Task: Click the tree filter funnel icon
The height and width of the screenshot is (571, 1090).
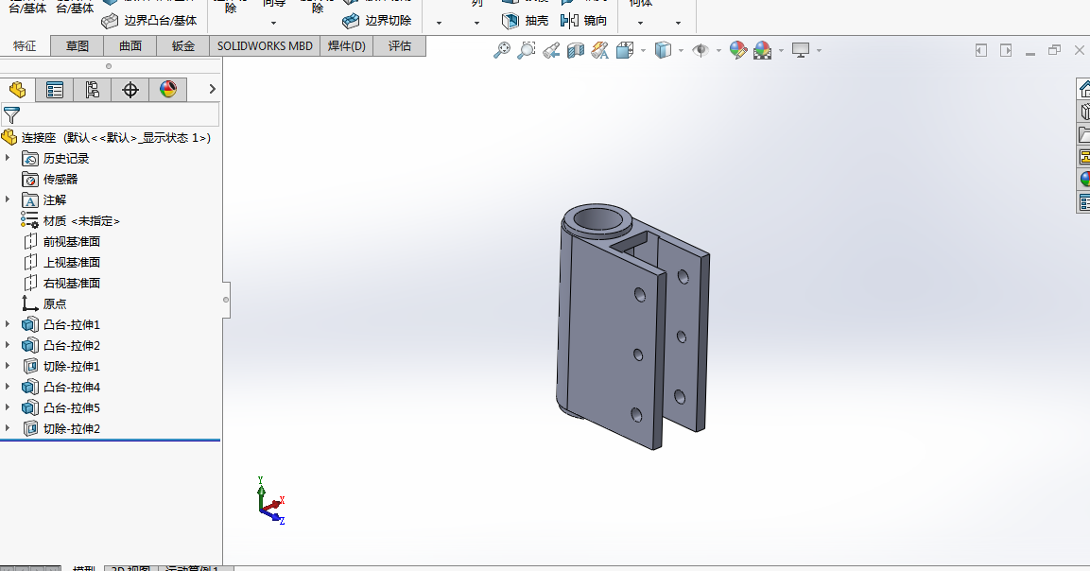Action: pos(12,114)
